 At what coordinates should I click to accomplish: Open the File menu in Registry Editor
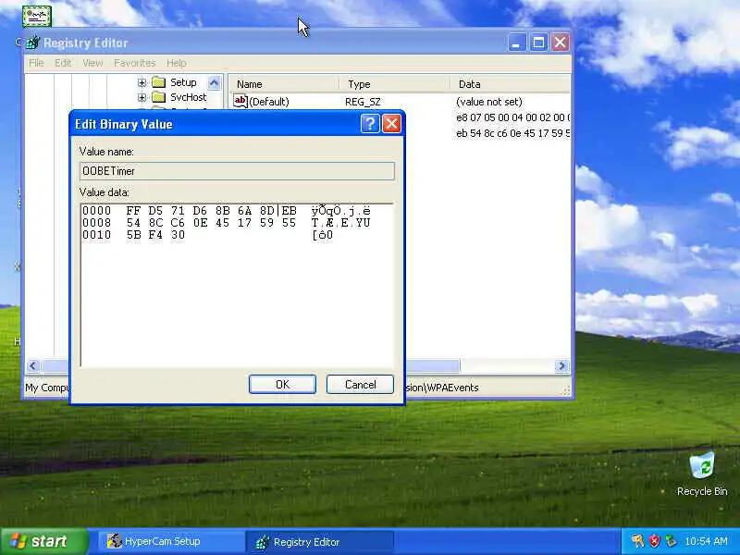pos(36,63)
